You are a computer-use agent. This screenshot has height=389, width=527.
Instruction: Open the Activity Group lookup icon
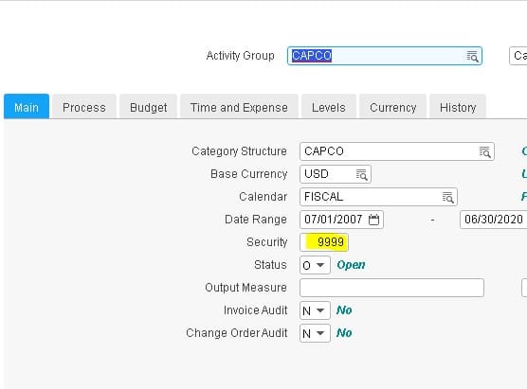point(472,57)
